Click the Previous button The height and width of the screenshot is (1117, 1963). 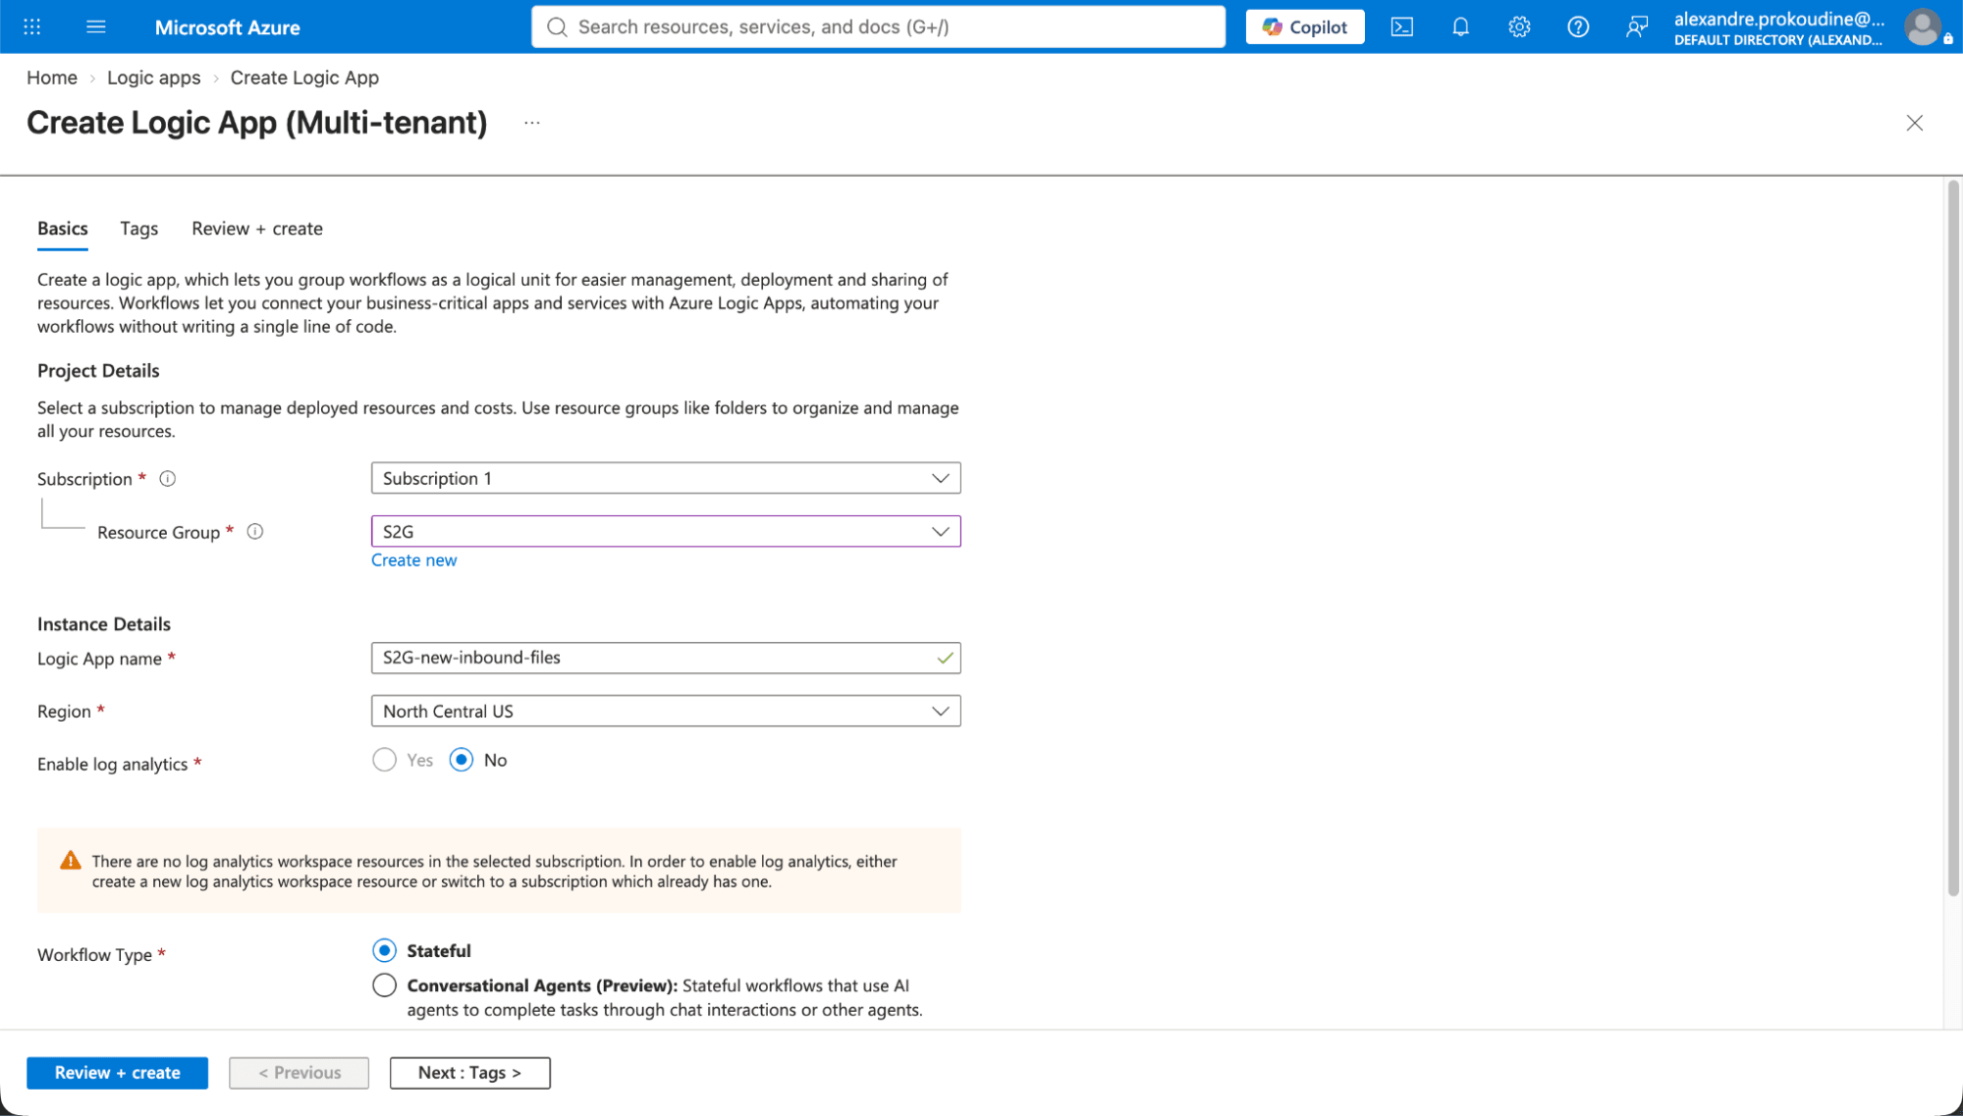[x=299, y=1073]
